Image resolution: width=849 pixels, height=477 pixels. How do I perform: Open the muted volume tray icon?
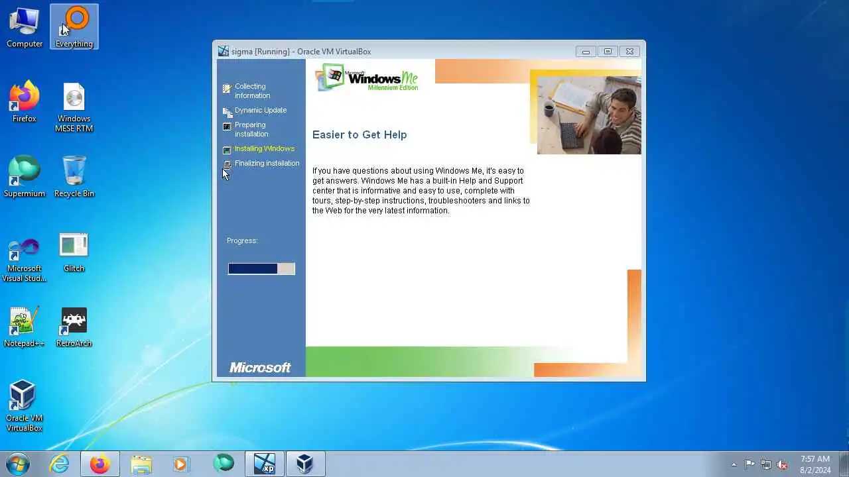(x=782, y=464)
